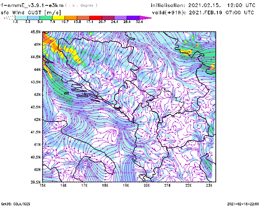Click the legend value 28.4
This screenshot has width=266, height=206.
(x=127, y=22)
